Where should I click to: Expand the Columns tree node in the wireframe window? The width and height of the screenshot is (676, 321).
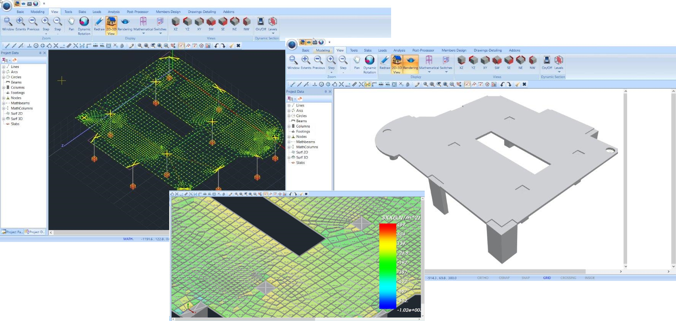[3, 87]
